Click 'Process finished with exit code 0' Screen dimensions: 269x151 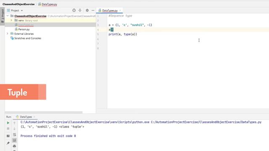click(x=48, y=136)
